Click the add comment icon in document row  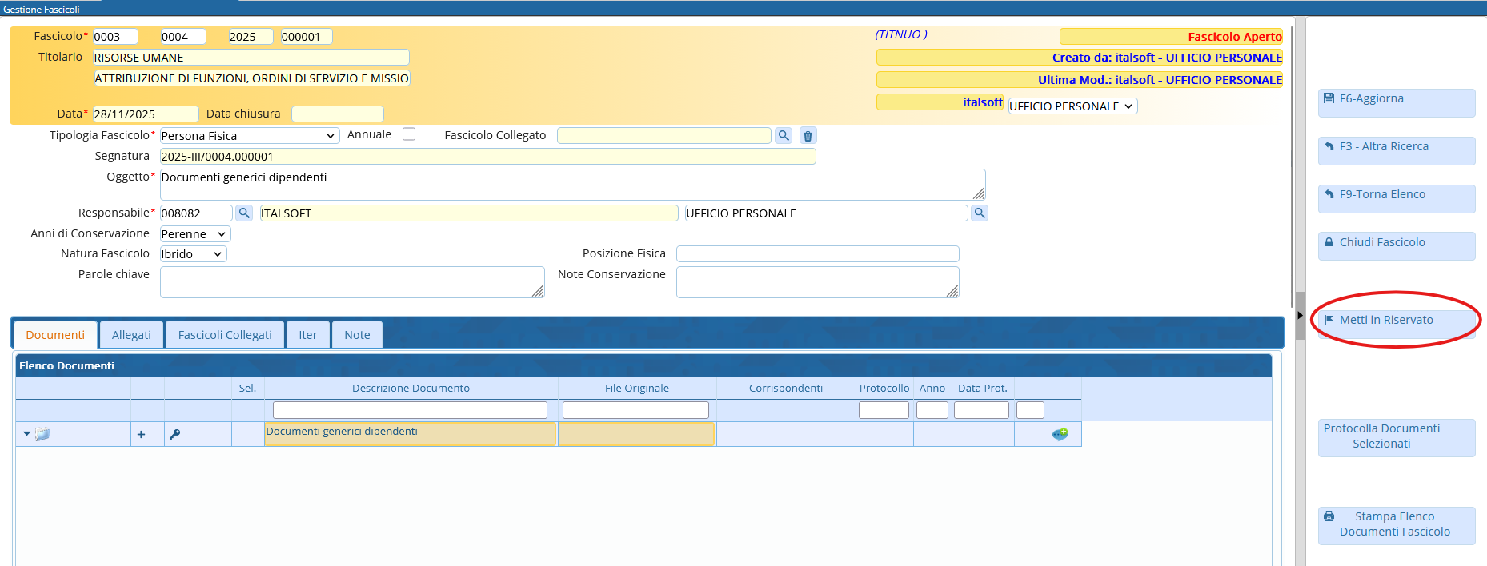pos(1060,434)
